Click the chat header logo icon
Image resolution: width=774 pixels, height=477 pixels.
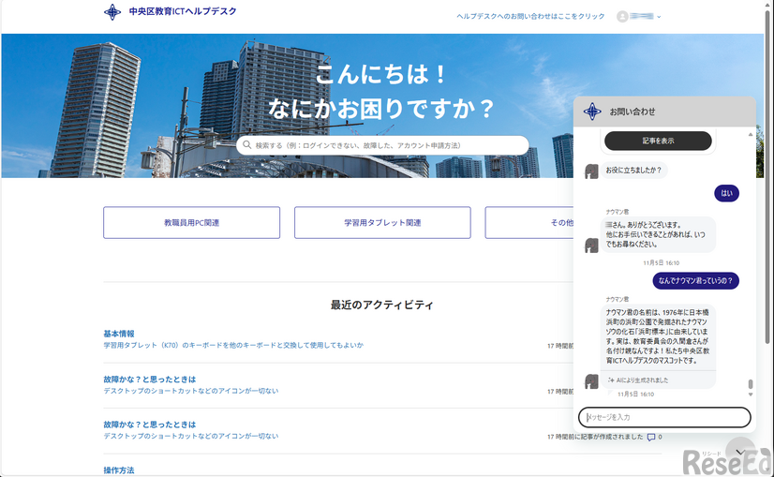592,112
